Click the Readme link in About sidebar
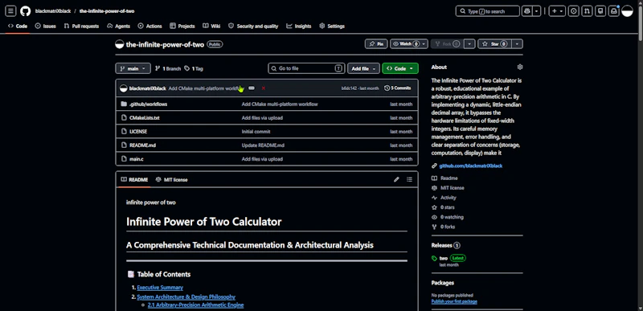 [445, 178]
